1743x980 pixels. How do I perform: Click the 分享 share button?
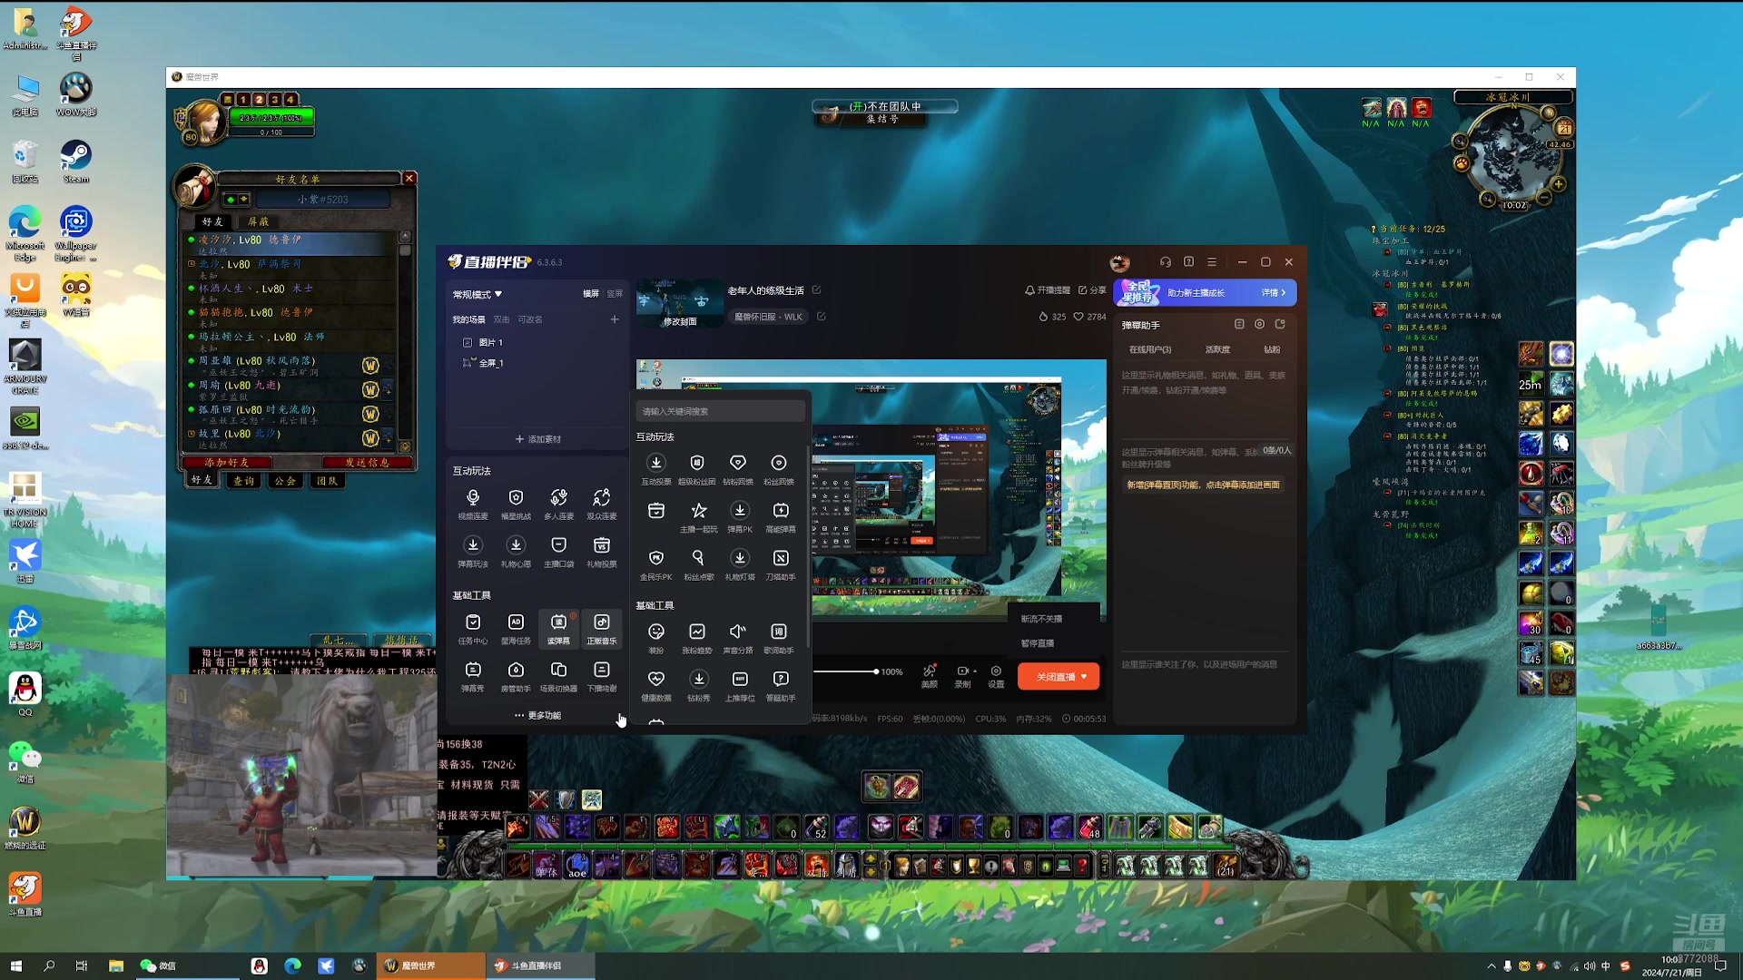click(1092, 290)
